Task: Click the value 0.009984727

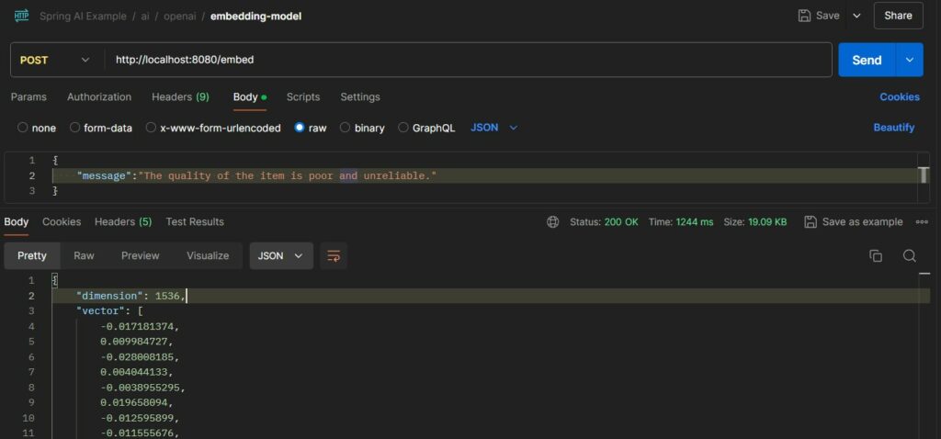Action: (137, 342)
